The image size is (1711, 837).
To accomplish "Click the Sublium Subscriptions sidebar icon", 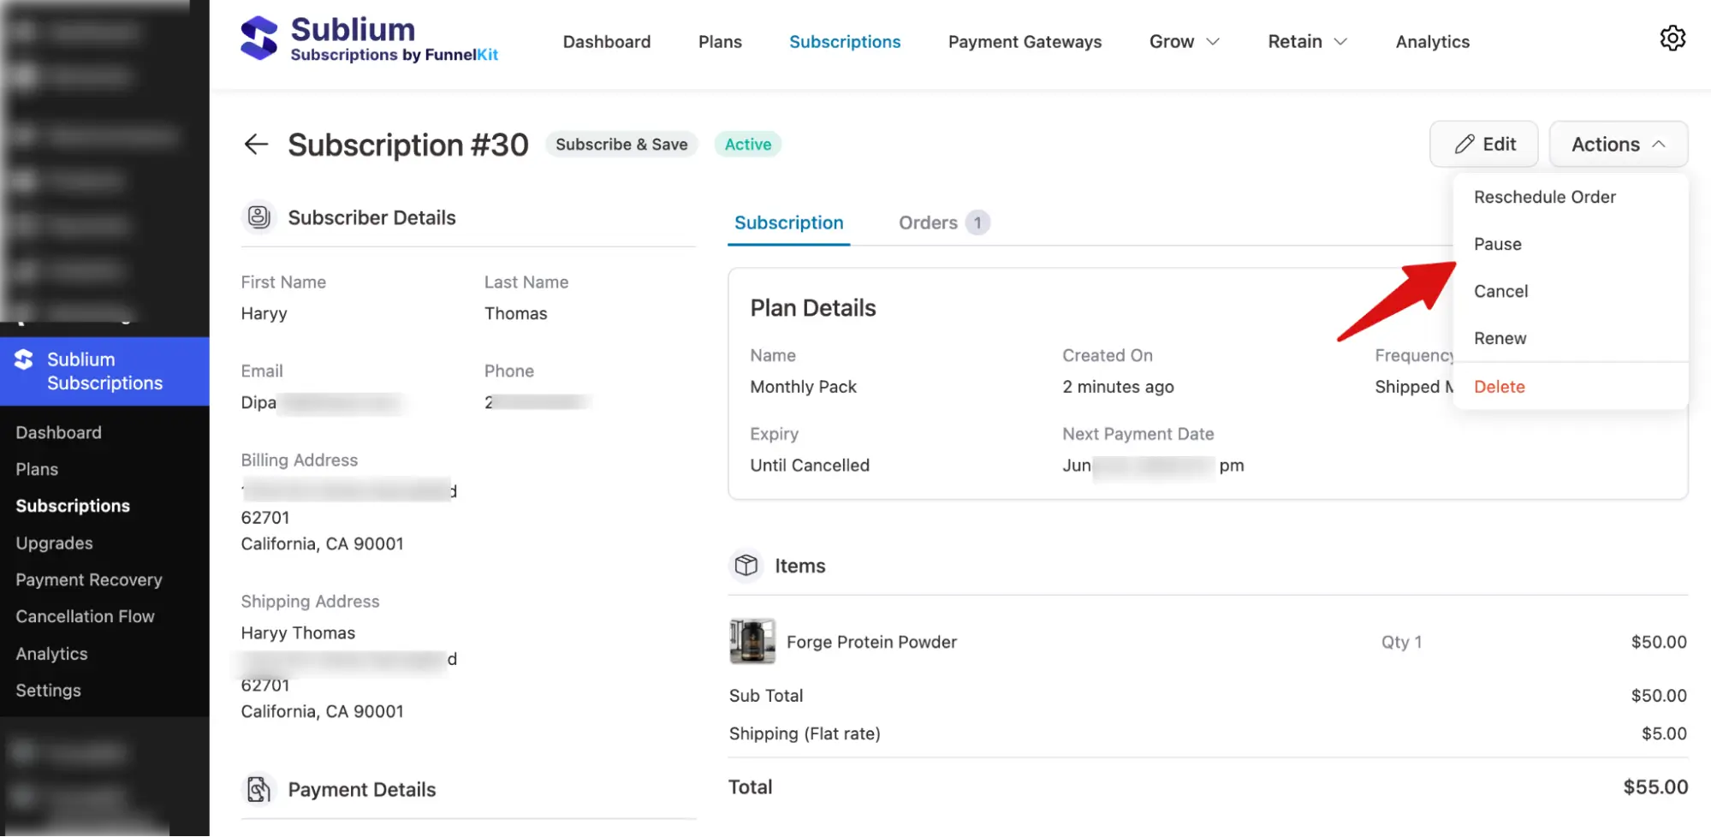I will point(24,360).
